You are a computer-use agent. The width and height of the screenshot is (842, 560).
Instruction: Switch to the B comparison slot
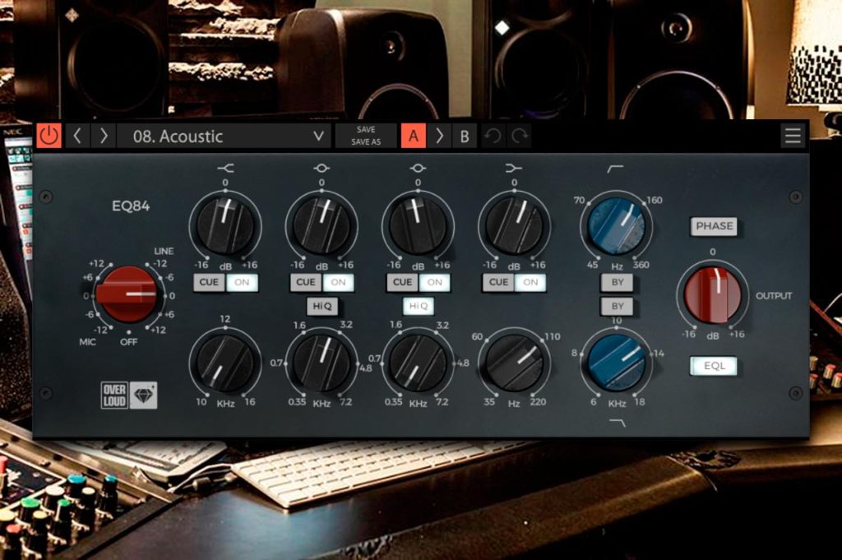click(465, 137)
